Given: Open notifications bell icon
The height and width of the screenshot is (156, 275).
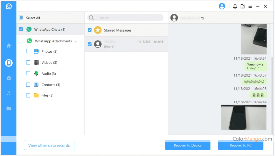Looking at the screenshot, I should pos(235,6).
